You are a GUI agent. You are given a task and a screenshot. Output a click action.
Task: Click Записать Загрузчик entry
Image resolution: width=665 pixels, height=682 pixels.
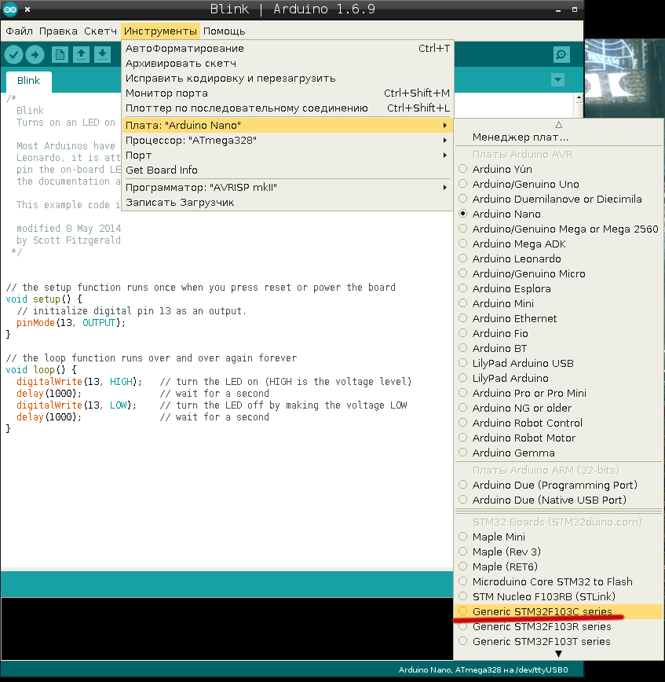pos(287,202)
